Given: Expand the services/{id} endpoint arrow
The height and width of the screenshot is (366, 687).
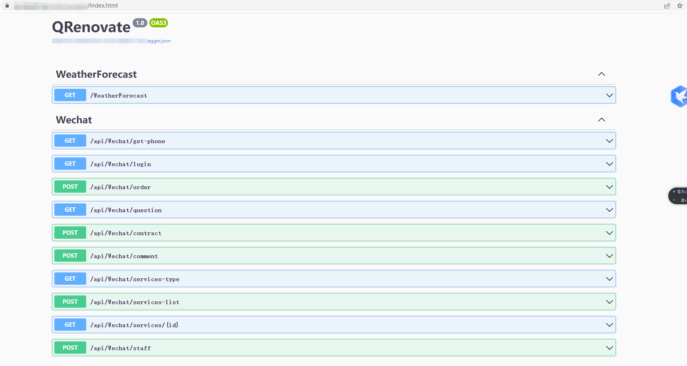Looking at the screenshot, I should coord(610,325).
